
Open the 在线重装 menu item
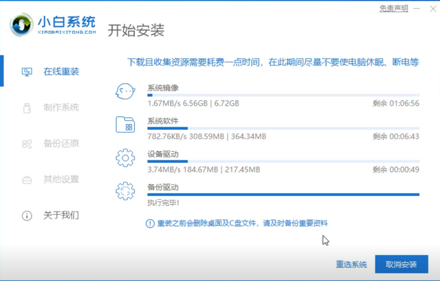(x=61, y=71)
